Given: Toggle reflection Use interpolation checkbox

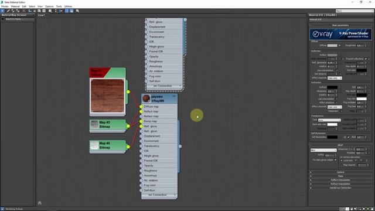Looking at the screenshot, I should click(x=336, y=70).
